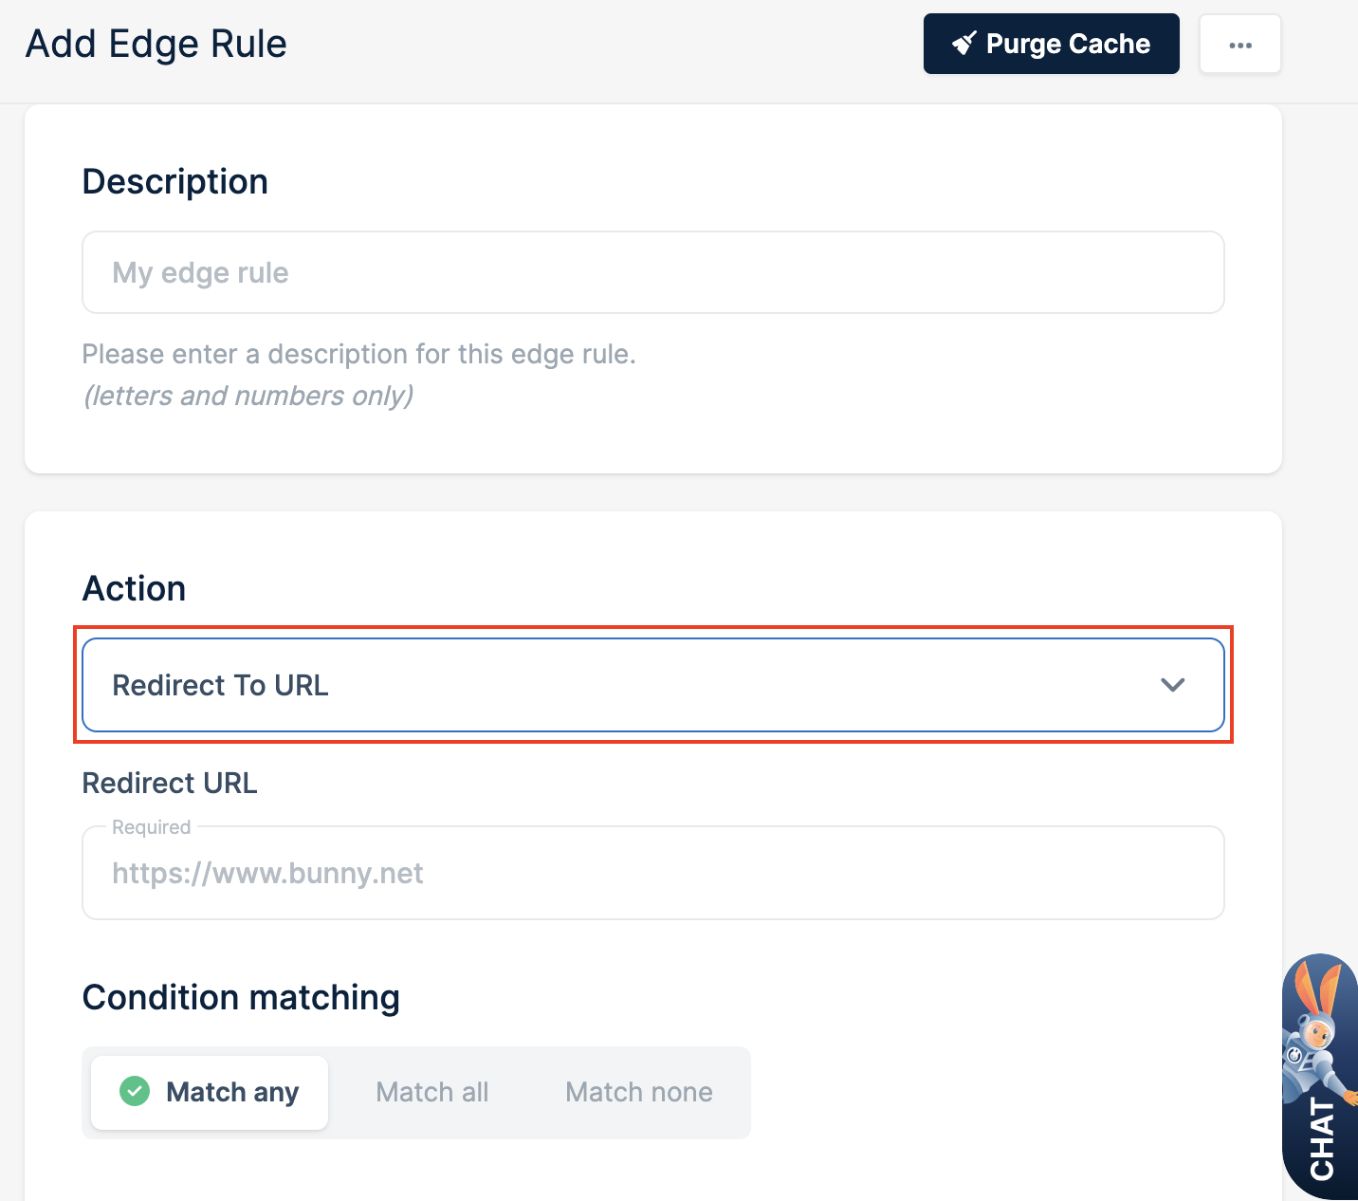Screen dimensions: 1358x1201
Task: Open the vertical CHAT support widget
Action: point(1320,1077)
